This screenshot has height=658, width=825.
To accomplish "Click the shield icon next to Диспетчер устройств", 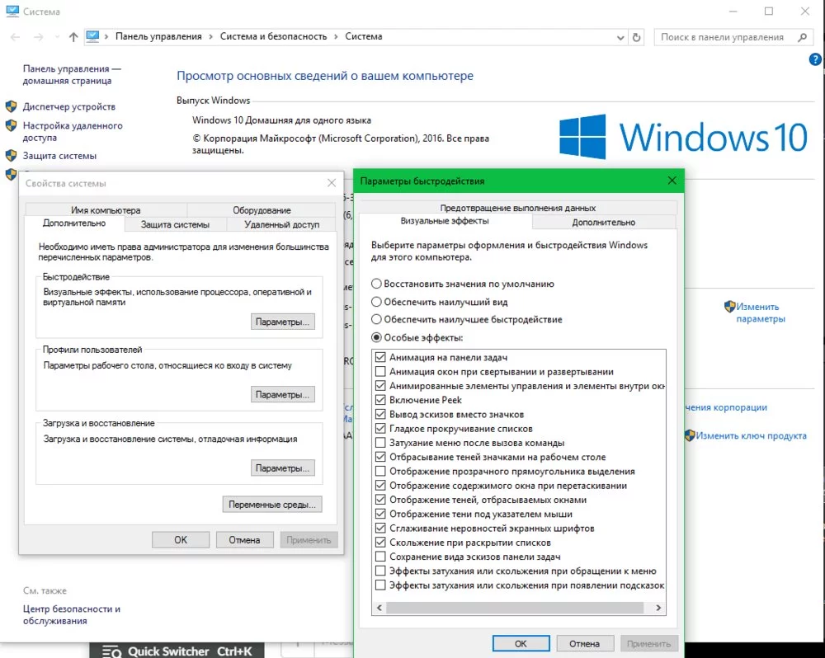I will 11,106.
